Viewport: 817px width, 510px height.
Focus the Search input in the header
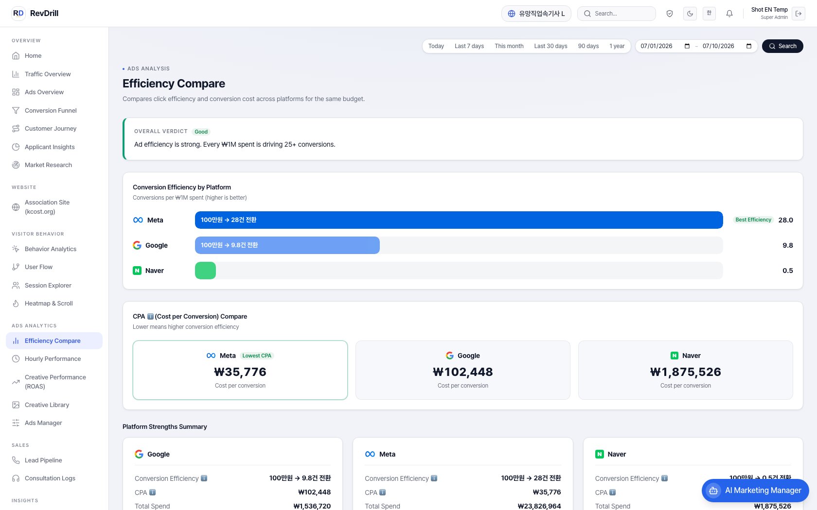617,14
